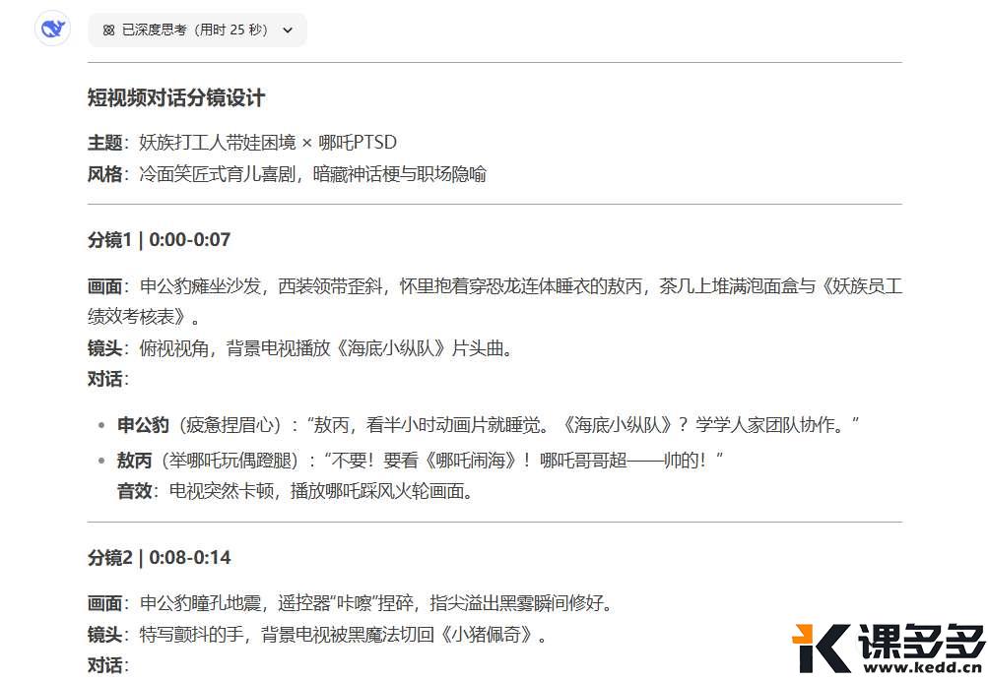The height and width of the screenshot is (680, 988).
Task: Click the 镜头 label under 分镜2
Action: pyautogui.click(x=104, y=634)
